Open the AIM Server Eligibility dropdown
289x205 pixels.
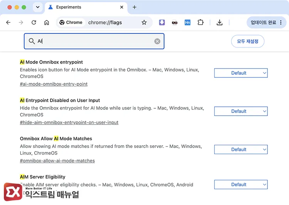[241, 185]
